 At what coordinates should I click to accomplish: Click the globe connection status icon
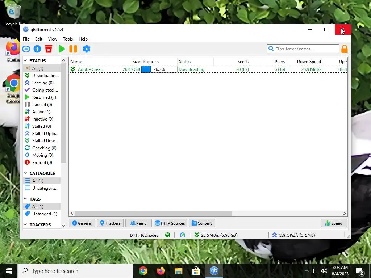pos(168,235)
